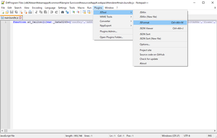Image resolution: width=217 pixels, height=138 pixels.
Task: Select the JSON Sort entry
Action: (160, 34)
